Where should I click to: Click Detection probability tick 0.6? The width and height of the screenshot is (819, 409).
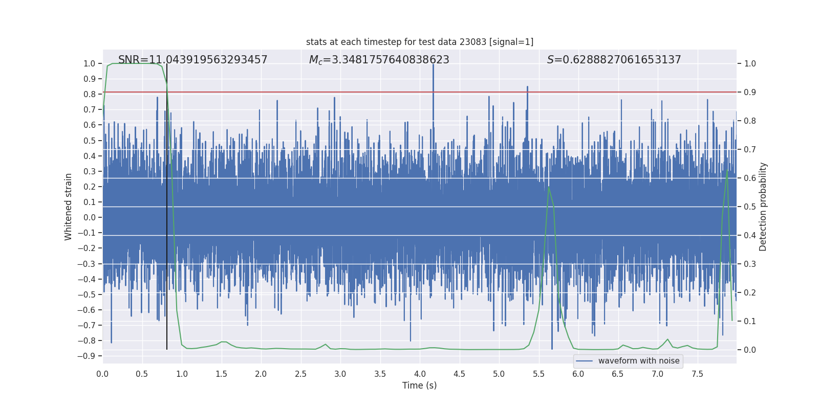point(750,178)
